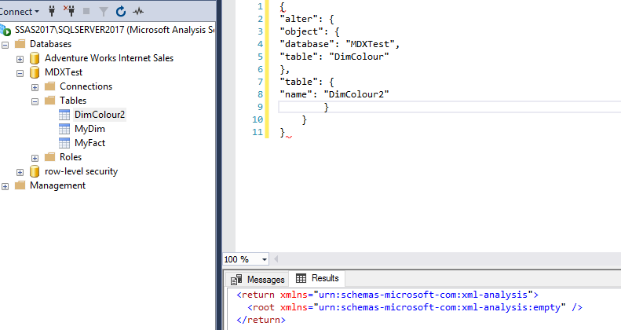The height and width of the screenshot is (330, 621).
Task: Click the highlighted closing brace on line 9
Action: coord(326,107)
